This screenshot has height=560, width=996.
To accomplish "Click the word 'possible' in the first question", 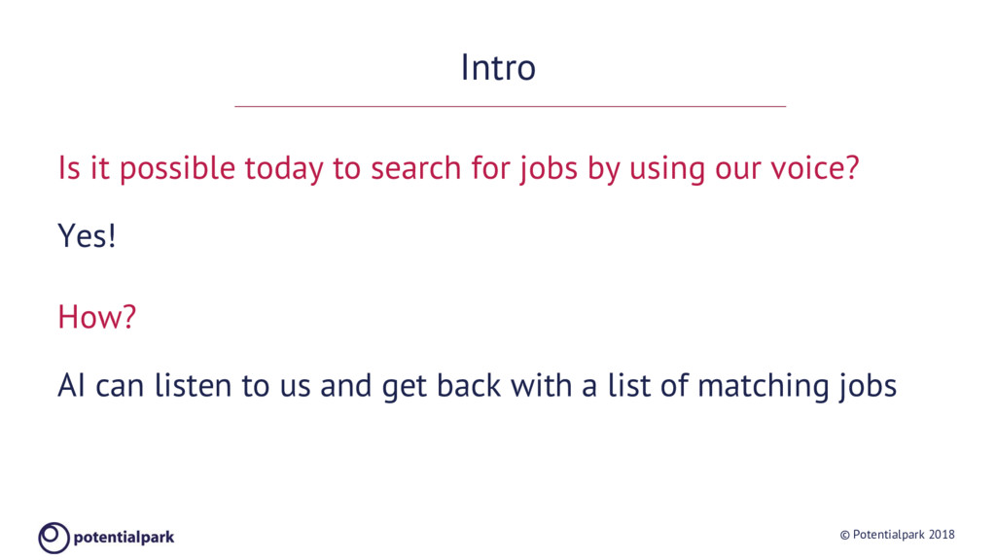I will 177,169.
